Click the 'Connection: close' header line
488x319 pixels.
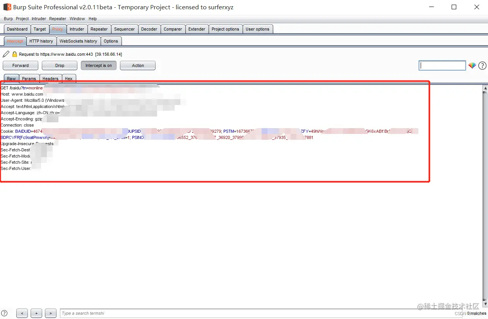17,125
